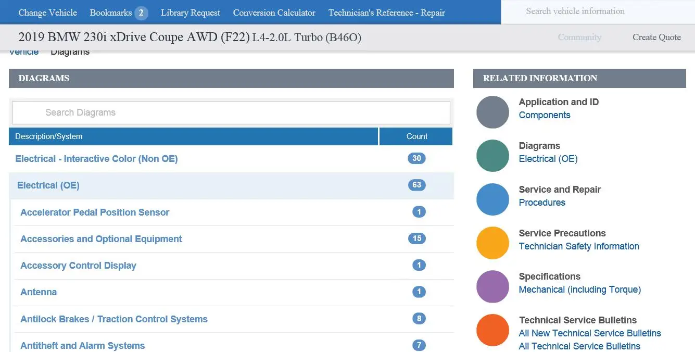Click the yellow Service Precautions circle icon
Image resolution: width=695 pixels, height=352 pixels.
point(492,243)
